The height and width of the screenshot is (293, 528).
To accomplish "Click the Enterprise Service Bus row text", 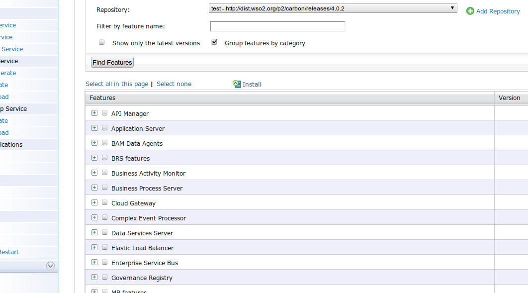I will [x=145, y=263].
